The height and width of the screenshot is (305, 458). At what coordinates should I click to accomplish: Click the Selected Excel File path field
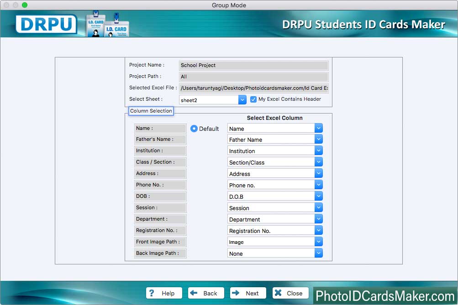(253, 88)
